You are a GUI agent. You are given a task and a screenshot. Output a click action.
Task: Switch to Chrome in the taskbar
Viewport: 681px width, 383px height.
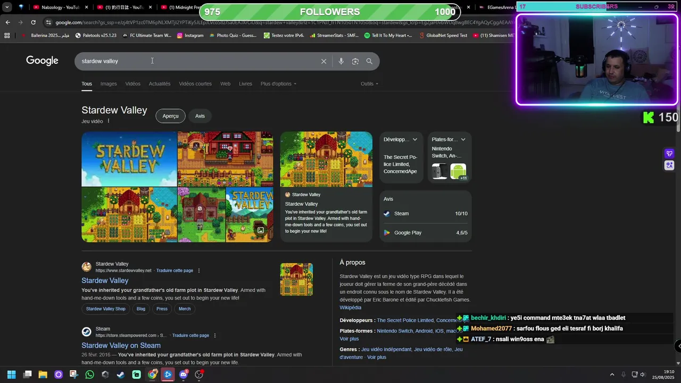click(152, 374)
